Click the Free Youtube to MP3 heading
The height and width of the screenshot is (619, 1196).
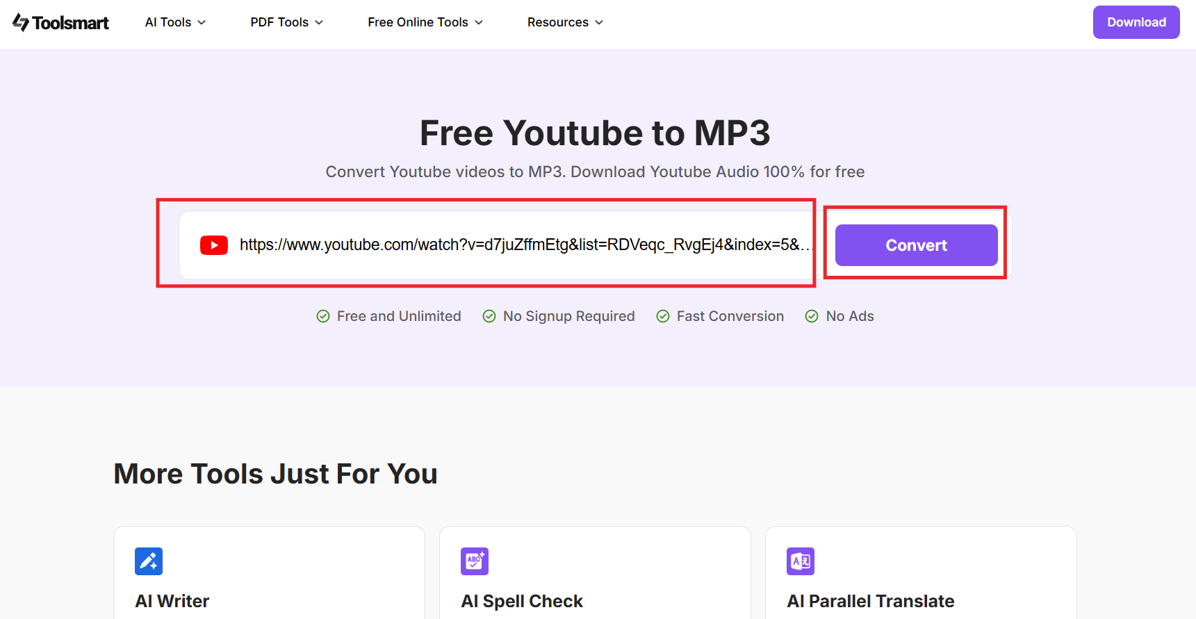[x=595, y=133]
